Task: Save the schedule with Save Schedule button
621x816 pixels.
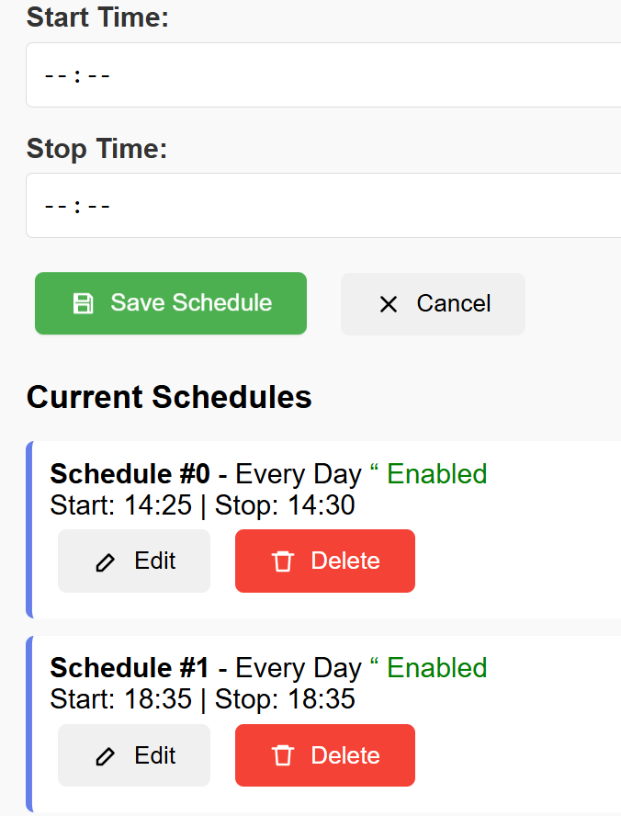Action: 171,303
